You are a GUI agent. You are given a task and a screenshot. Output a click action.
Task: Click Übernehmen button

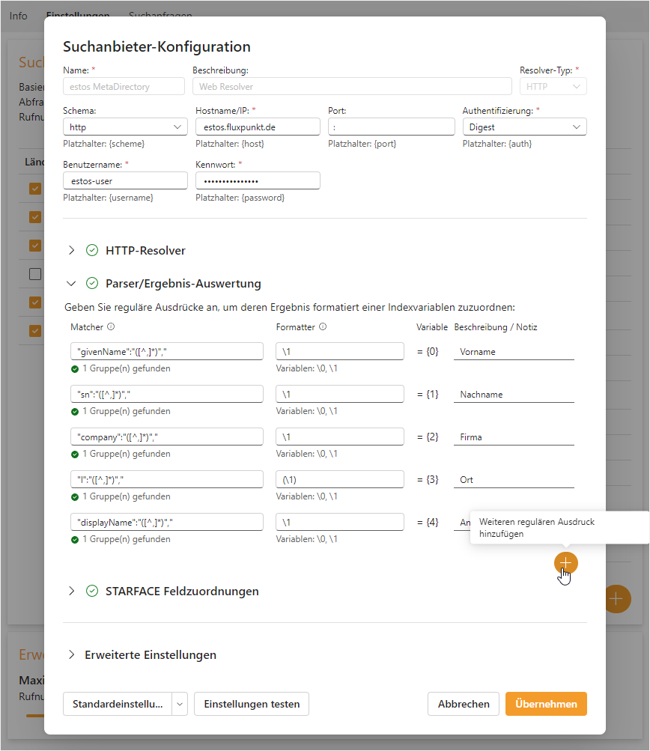546,704
